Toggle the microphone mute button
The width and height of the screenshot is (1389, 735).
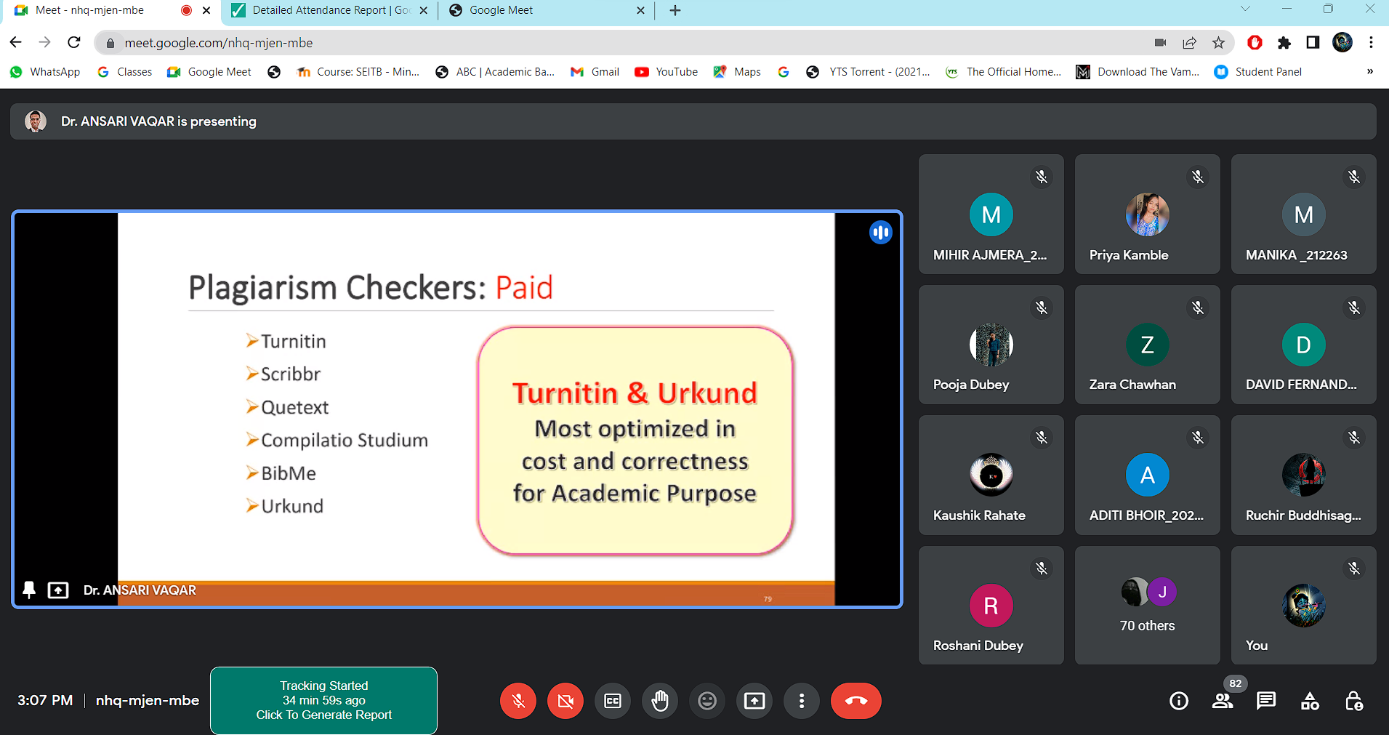518,701
